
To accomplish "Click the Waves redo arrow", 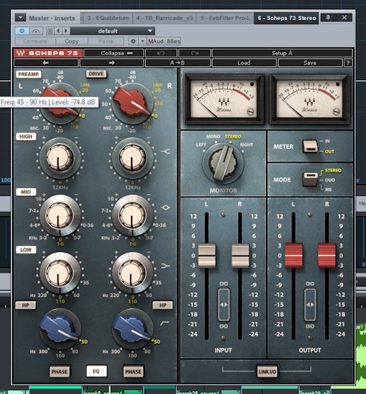I will point(195,53).
